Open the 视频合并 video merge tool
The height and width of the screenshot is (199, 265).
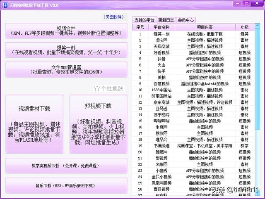[x=66, y=31]
